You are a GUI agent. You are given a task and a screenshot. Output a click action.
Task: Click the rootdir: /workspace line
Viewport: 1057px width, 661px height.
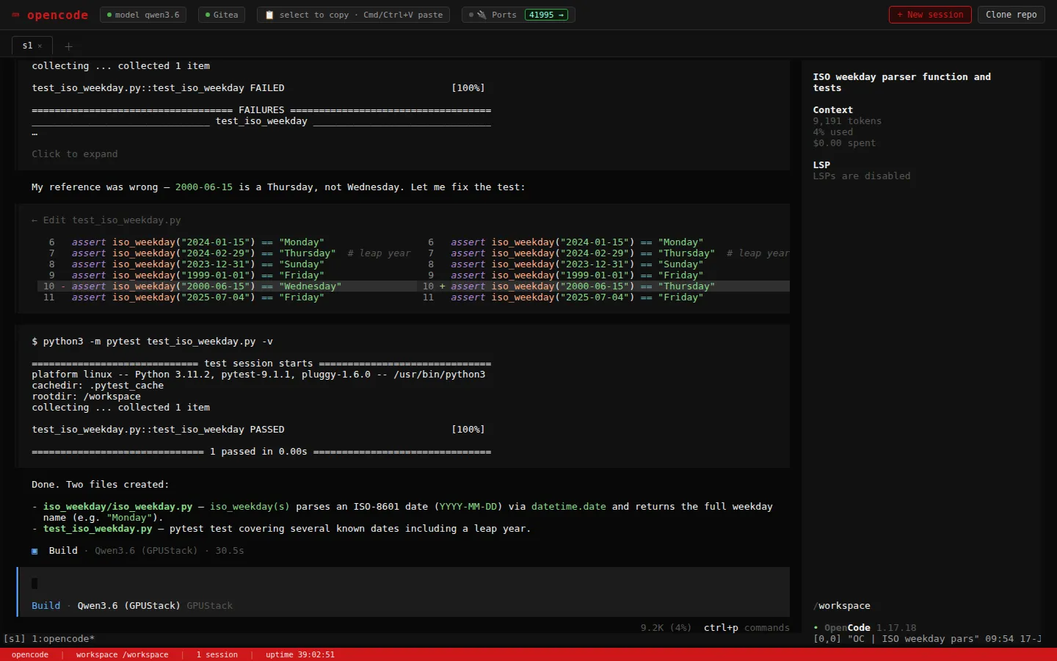pyautogui.click(x=86, y=397)
